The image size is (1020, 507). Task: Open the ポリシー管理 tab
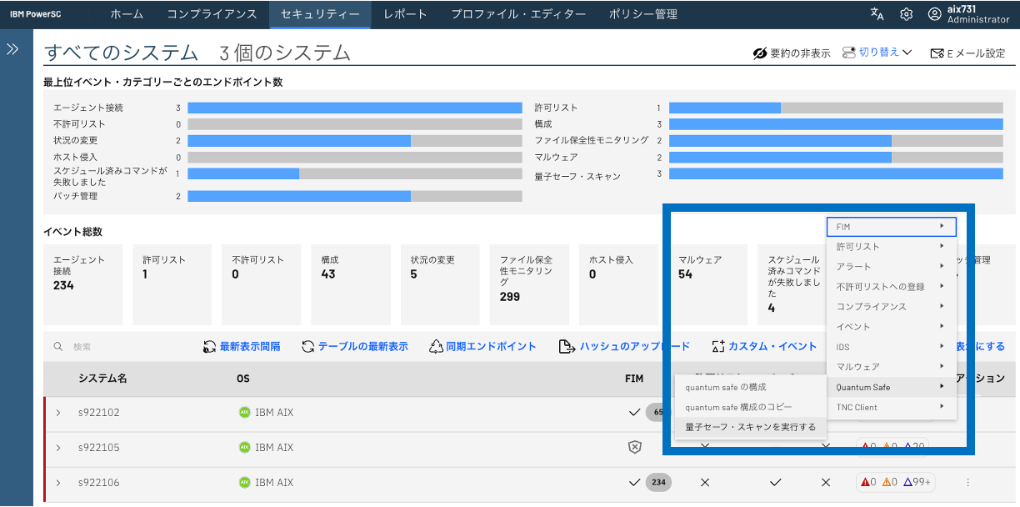pyautogui.click(x=642, y=14)
